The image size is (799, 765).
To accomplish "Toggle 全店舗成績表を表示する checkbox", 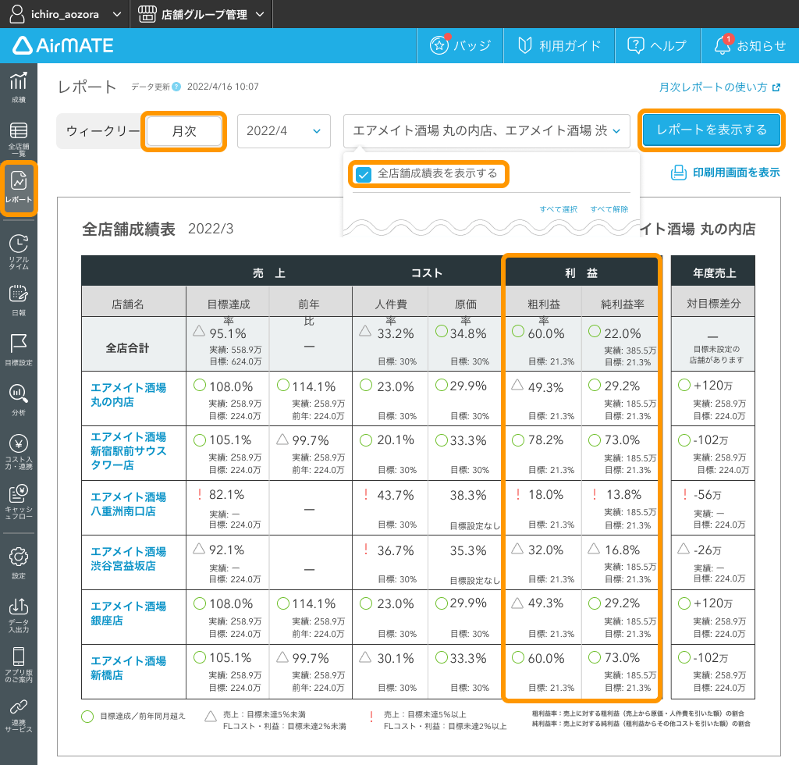I will coord(364,174).
